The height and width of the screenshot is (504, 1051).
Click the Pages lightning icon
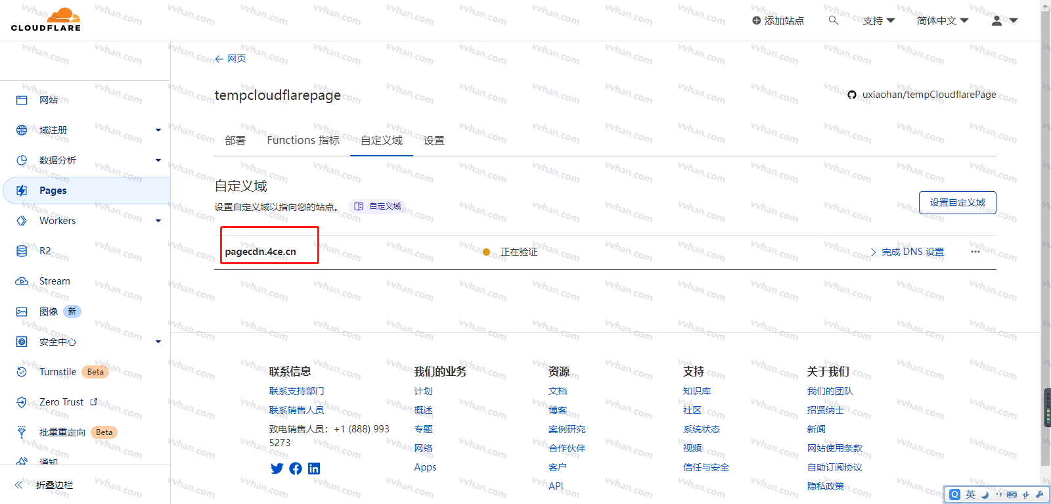tap(22, 191)
